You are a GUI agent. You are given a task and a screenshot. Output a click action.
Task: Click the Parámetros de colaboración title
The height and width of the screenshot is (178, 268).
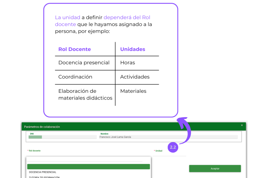tap(42, 127)
